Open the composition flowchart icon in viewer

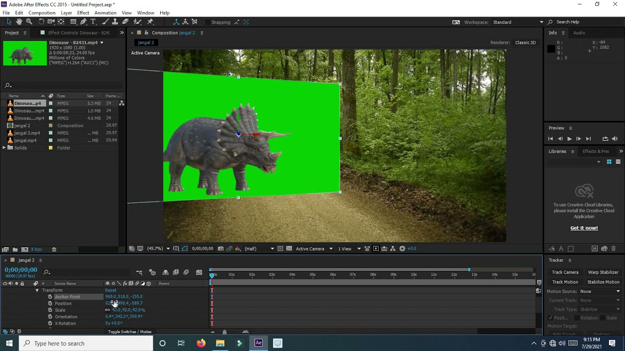[x=393, y=249]
